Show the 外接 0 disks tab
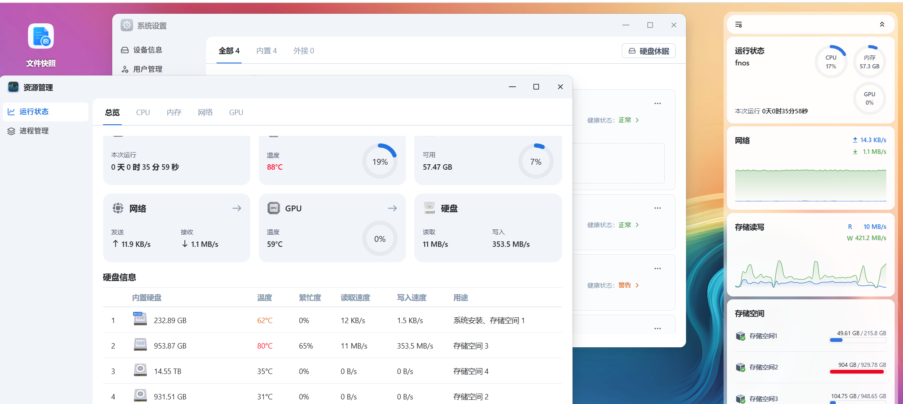This screenshot has height=404, width=903. 303,51
